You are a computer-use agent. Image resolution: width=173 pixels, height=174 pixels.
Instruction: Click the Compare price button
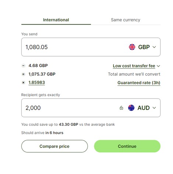click(55, 146)
